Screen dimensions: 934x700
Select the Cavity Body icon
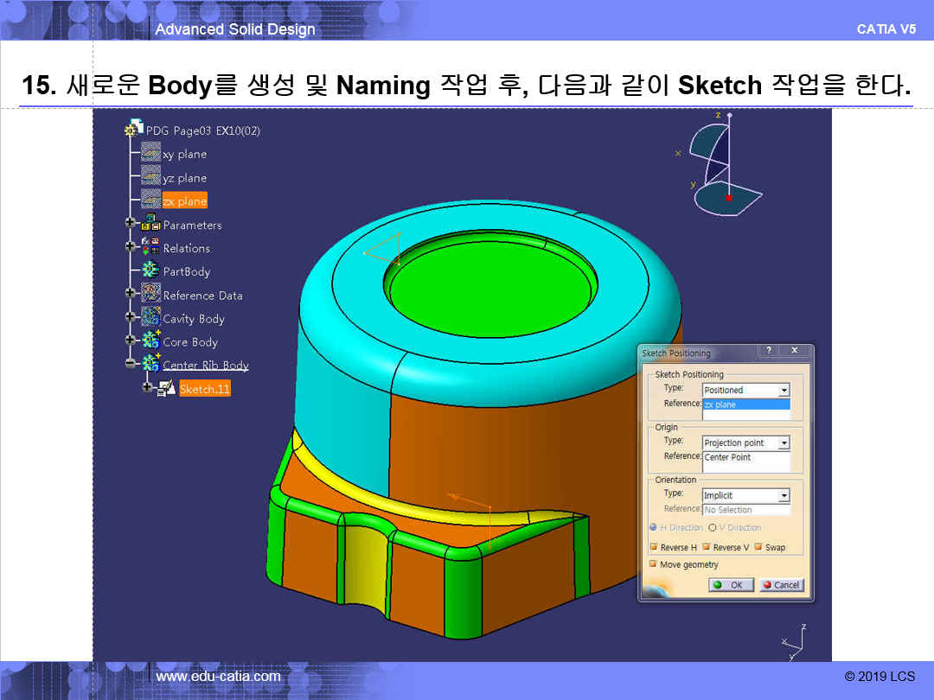(151, 318)
